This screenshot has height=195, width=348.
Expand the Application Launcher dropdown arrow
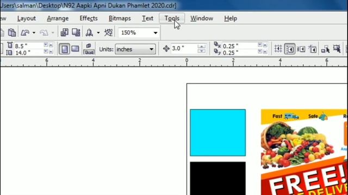(98, 32)
